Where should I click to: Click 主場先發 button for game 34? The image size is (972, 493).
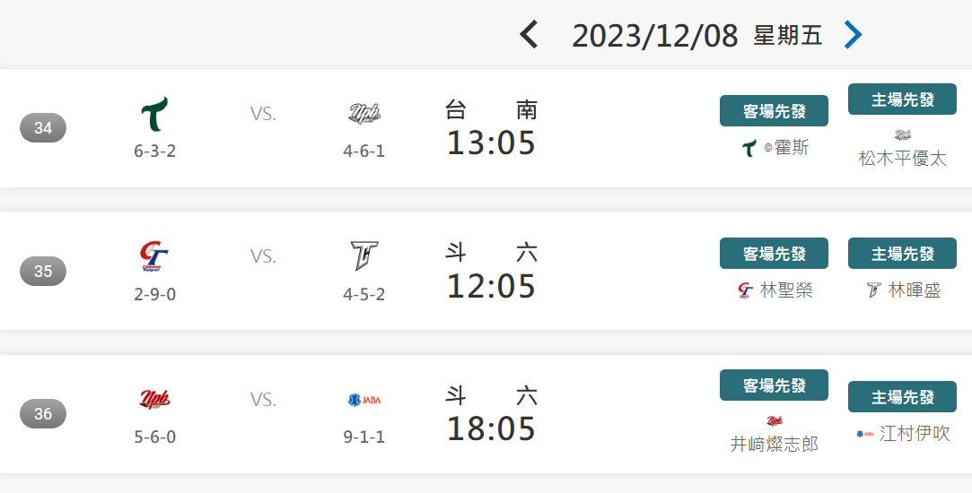click(x=902, y=99)
